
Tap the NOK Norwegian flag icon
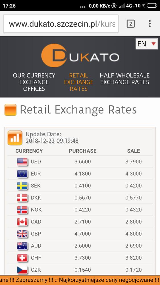coord(22,210)
